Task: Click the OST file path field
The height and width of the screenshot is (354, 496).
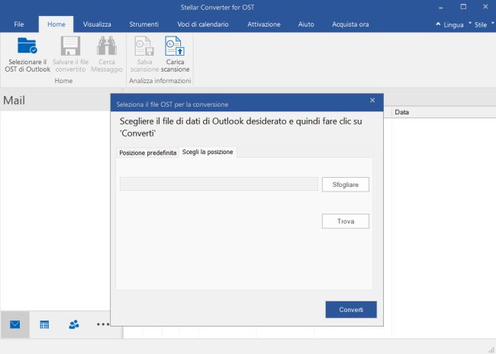Action: coord(218,184)
